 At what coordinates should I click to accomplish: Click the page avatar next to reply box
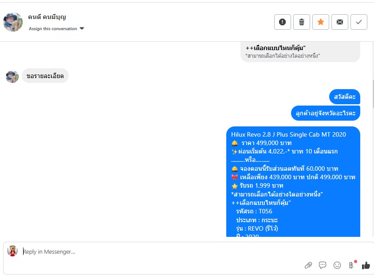click(x=12, y=251)
